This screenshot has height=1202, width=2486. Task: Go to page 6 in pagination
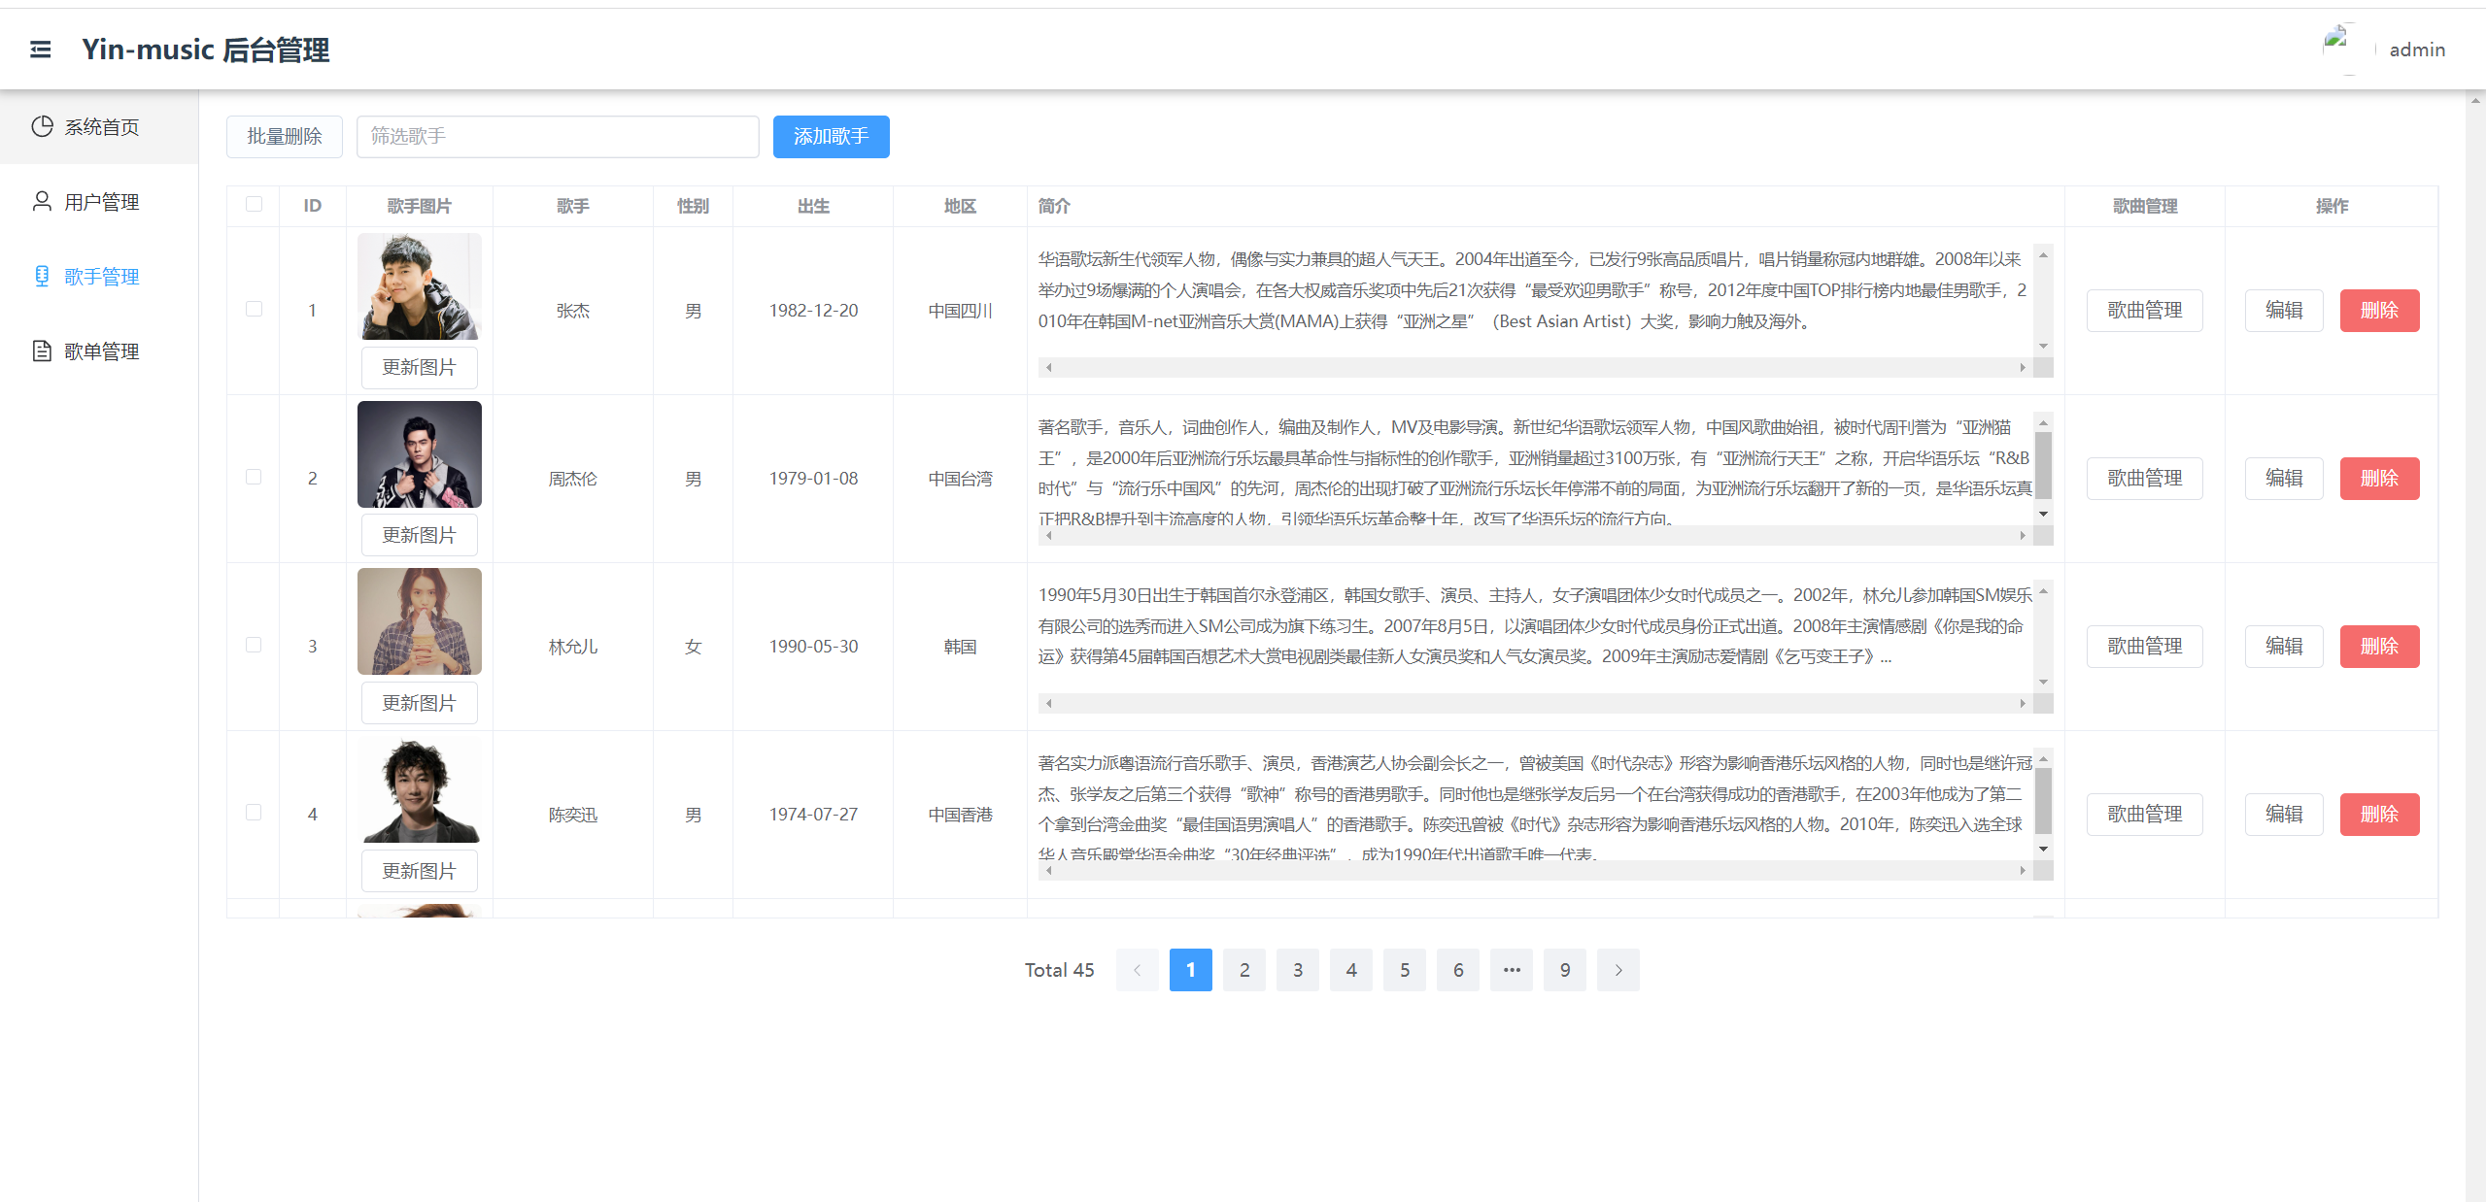coord(1457,970)
